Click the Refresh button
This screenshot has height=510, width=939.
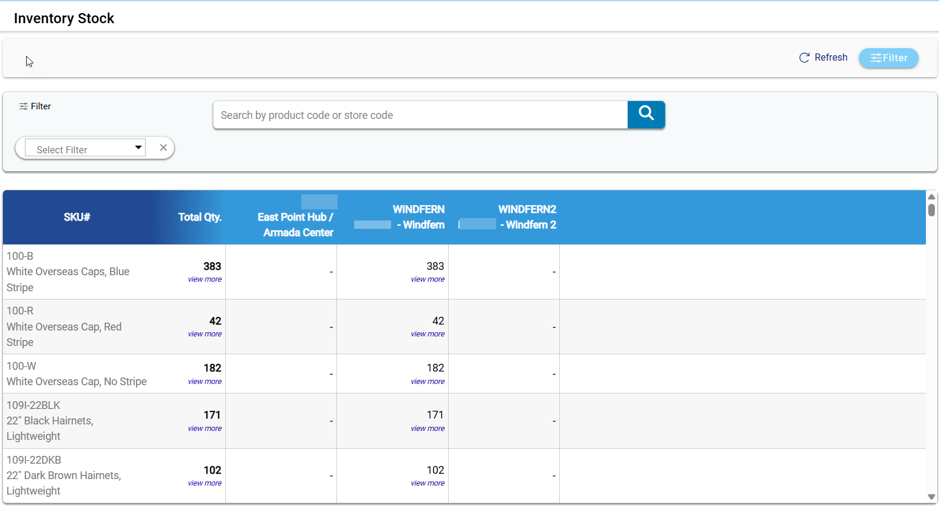[x=823, y=58]
